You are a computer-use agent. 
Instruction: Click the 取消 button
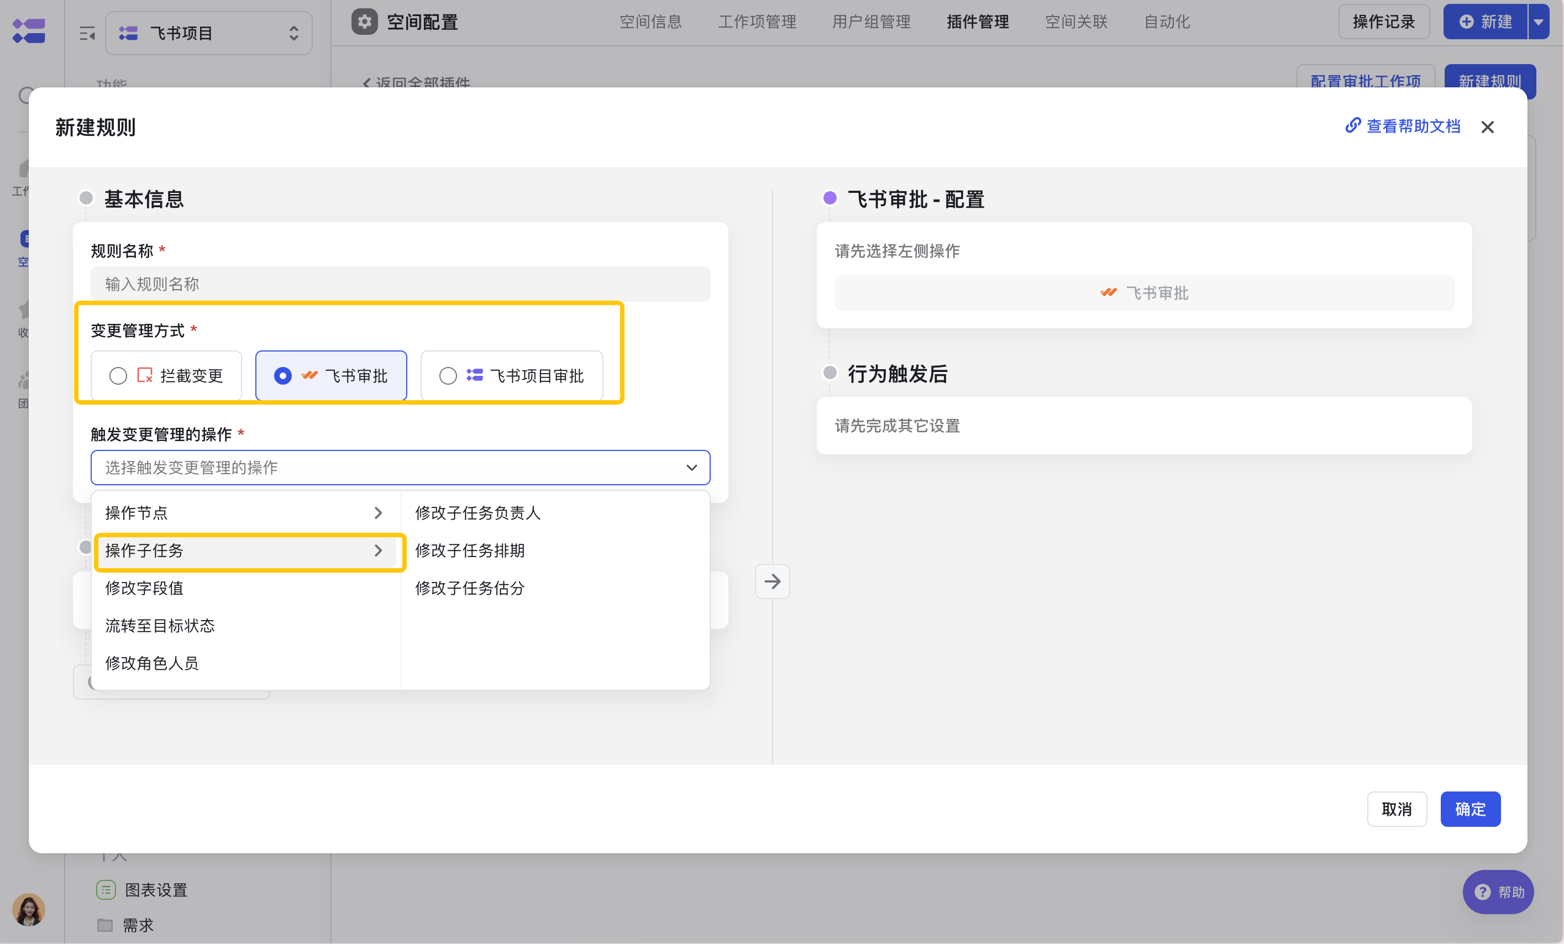(x=1397, y=809)
